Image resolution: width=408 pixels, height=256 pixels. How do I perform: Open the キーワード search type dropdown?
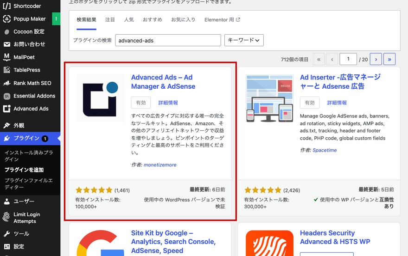point(244,40)
